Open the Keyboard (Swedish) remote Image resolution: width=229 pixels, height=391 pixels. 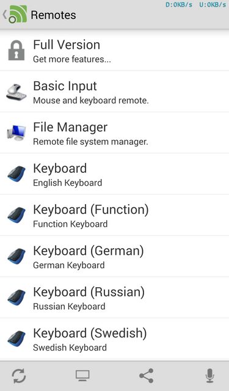114,338
